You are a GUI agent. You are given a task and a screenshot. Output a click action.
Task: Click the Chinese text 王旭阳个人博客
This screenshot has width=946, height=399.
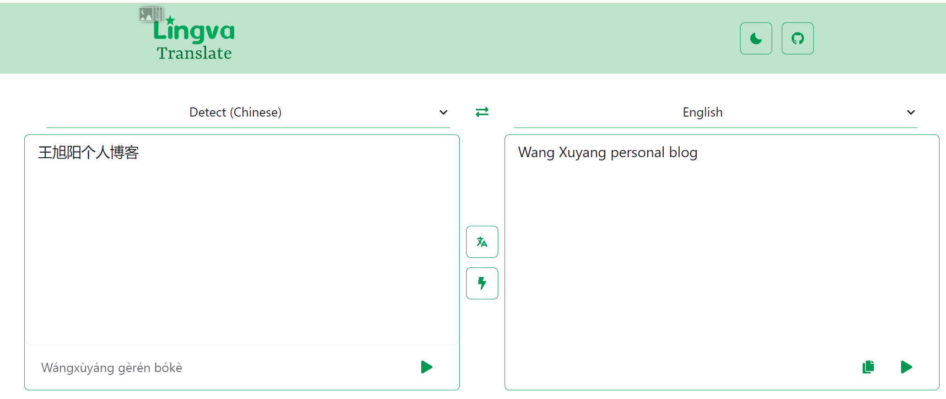coord(89,153)
